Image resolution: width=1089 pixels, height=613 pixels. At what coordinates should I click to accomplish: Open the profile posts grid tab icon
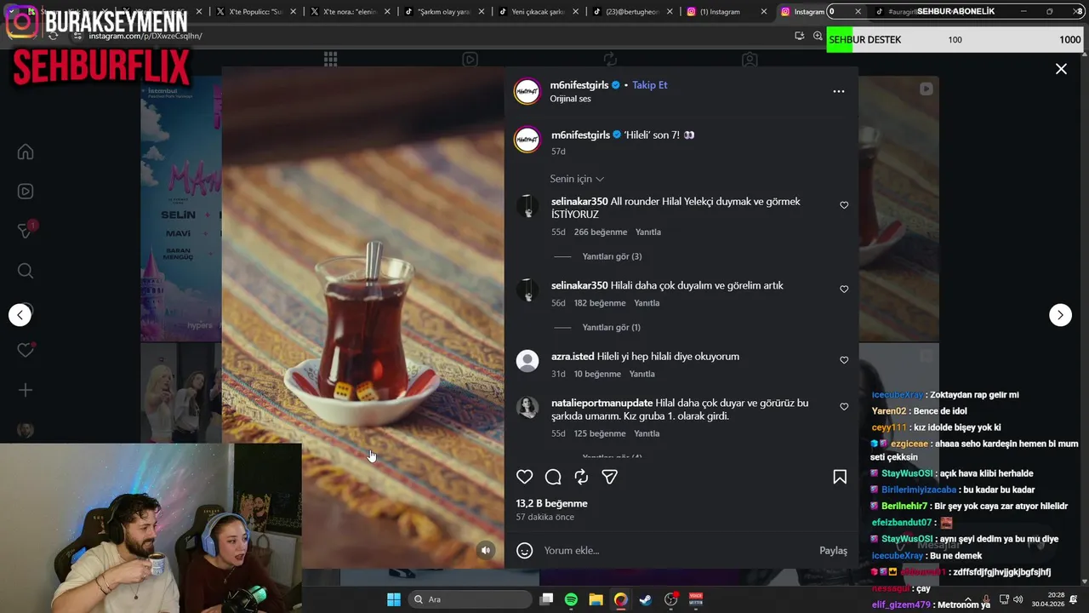(330, 59)
